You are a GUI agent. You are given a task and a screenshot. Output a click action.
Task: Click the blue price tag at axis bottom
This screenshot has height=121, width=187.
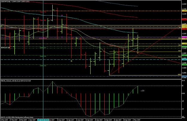184,76
